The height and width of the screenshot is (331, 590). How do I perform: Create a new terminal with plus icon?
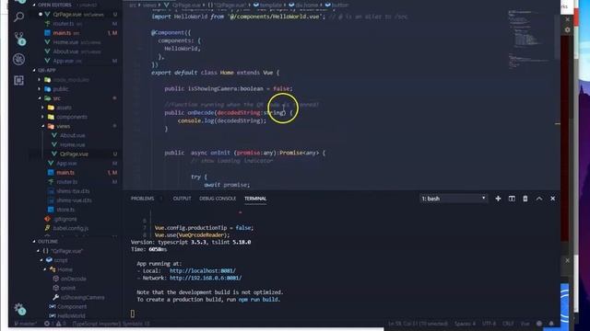pos(498,199)
